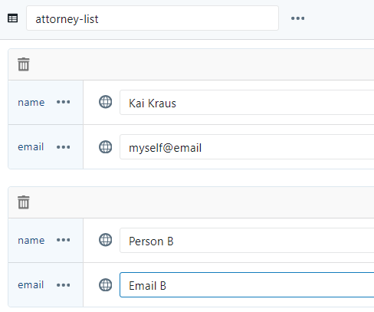Click the globe icon beside Email B
The width and height of the screenshot is (374, 312).
pos(105,285)
